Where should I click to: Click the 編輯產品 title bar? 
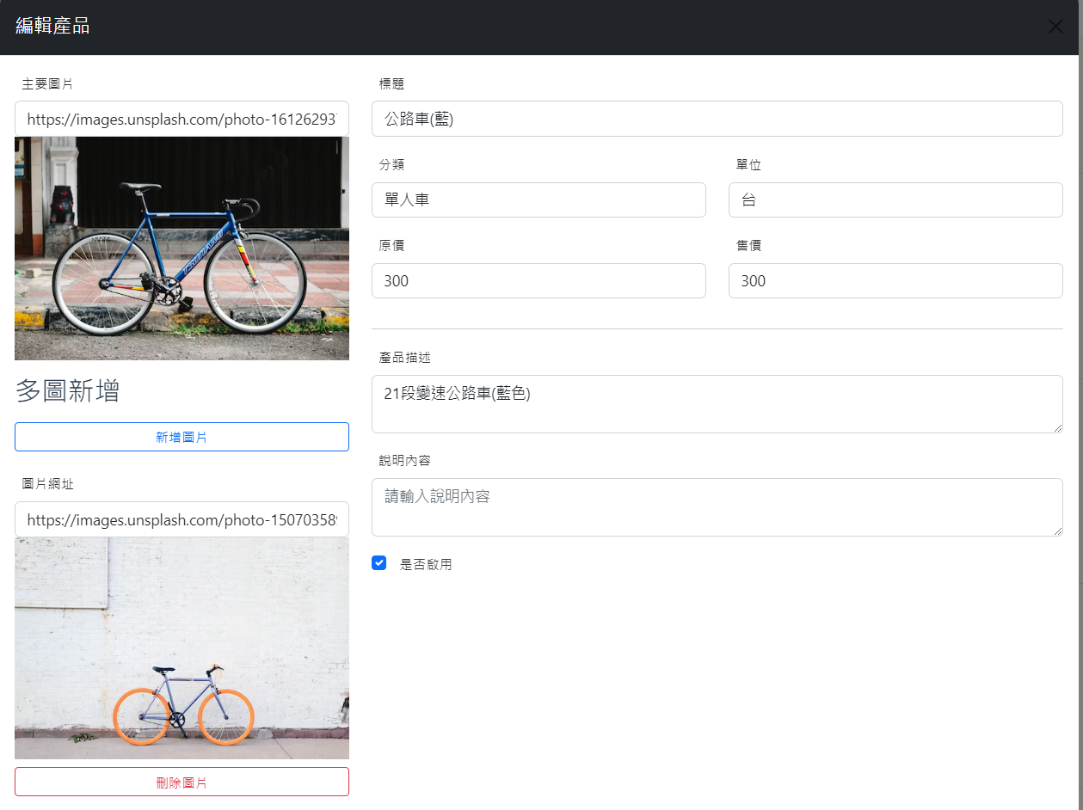(53, 27)
